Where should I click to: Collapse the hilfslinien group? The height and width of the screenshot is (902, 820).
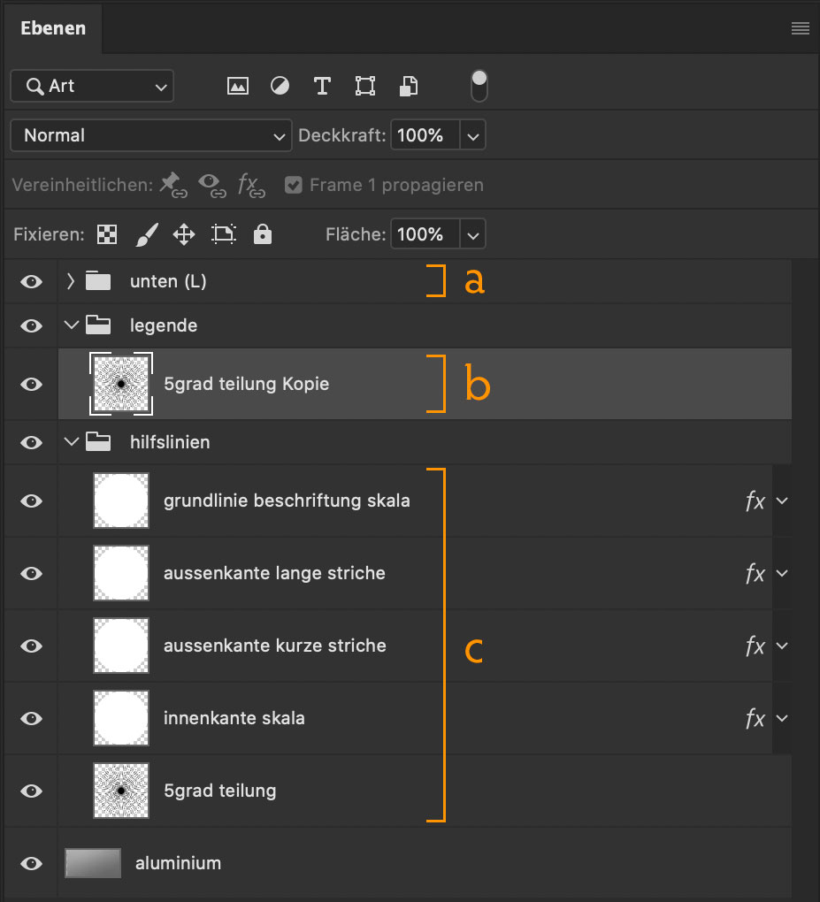(x=72, y=442)
